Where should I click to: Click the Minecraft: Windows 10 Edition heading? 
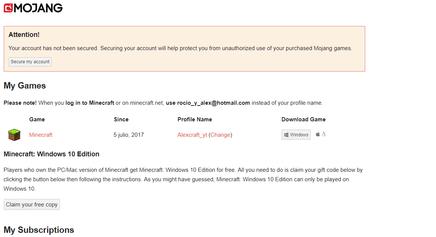[x=52, y=154]
